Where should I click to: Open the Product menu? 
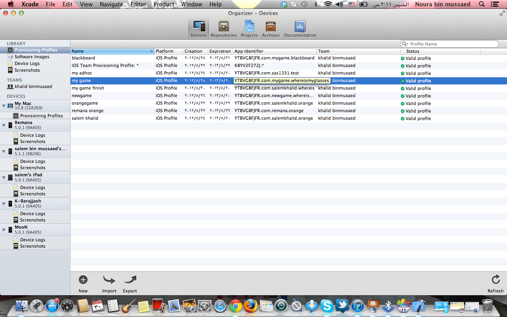(x=164, y=4)
